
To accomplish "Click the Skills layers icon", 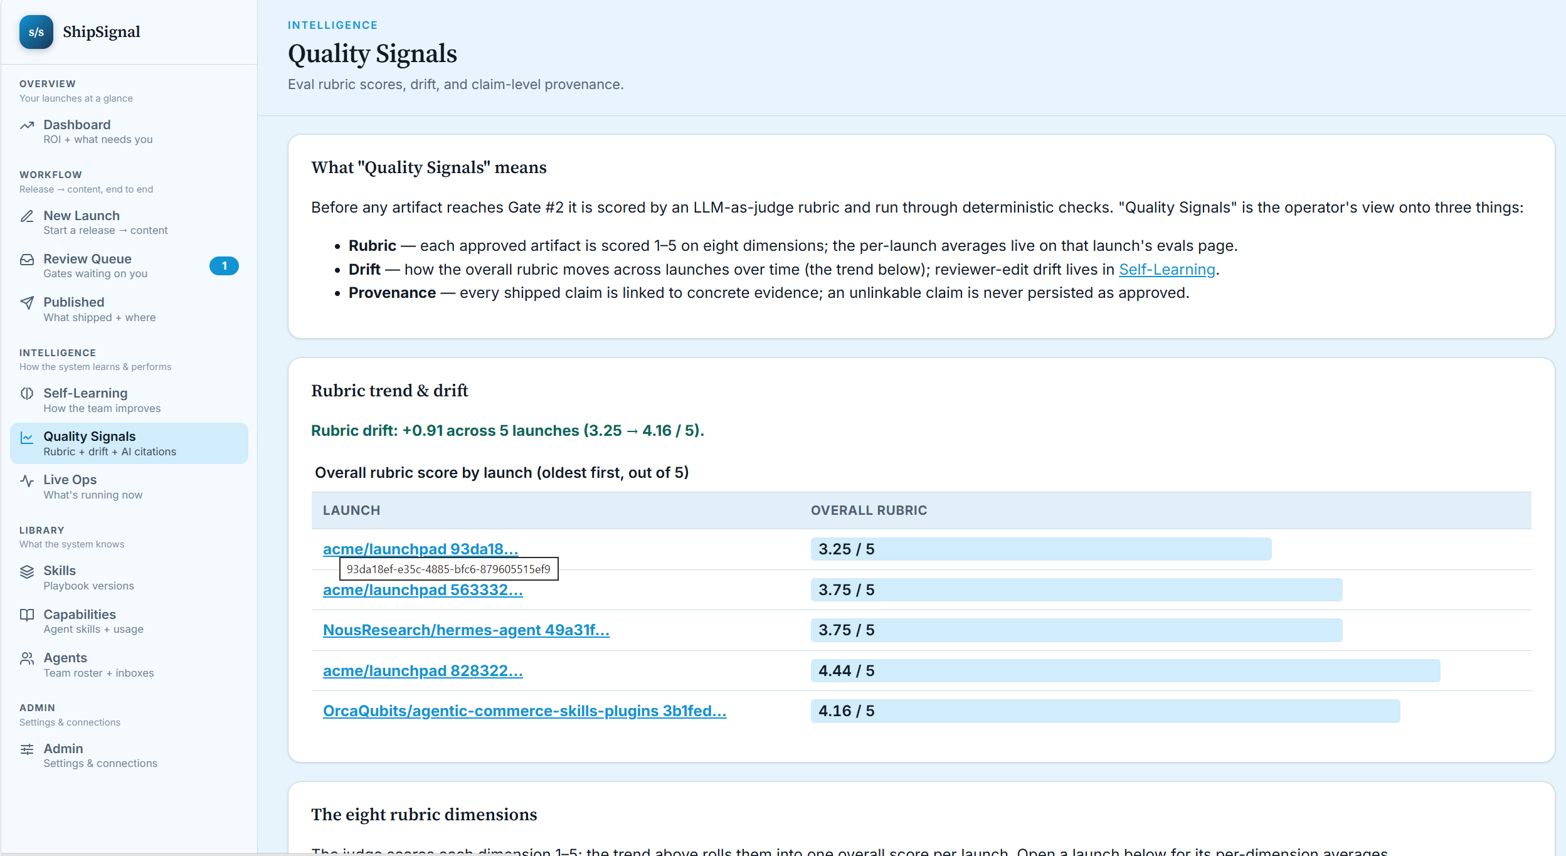I will [27, 571].
